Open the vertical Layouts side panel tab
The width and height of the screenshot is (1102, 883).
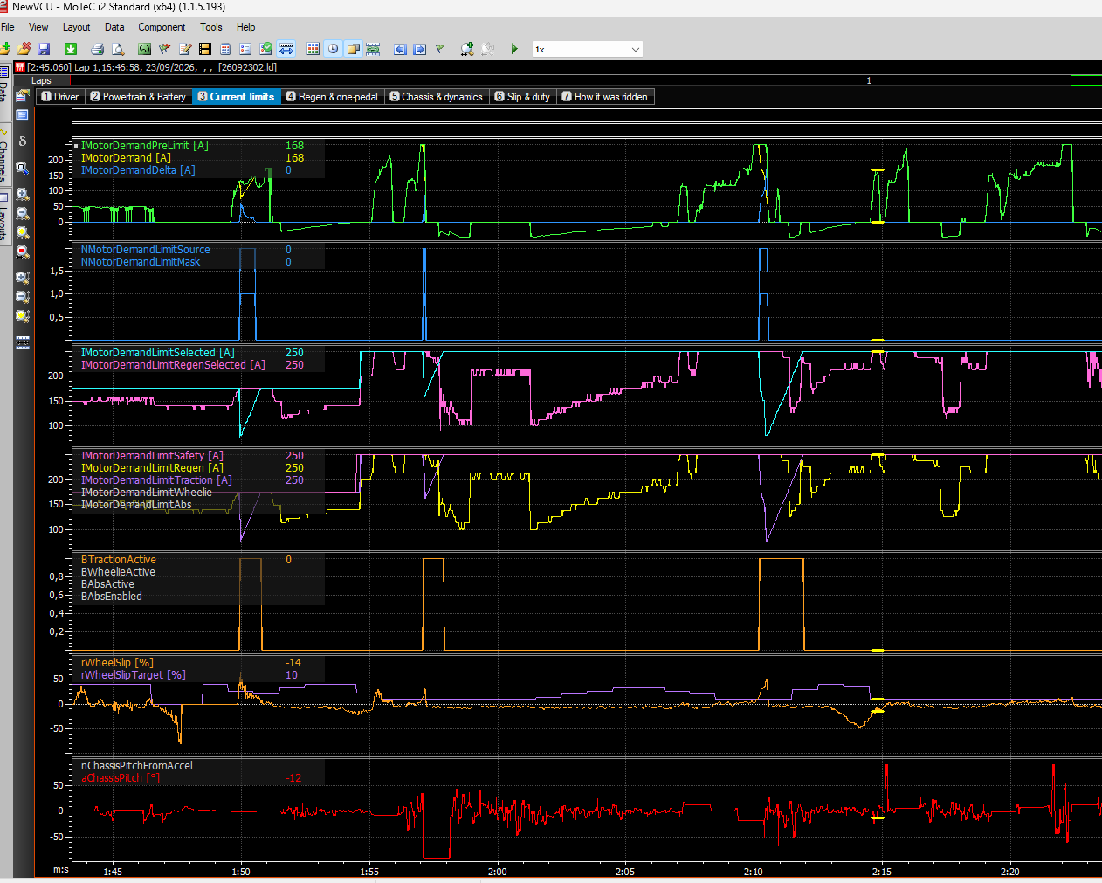click(x=4, y=218)
